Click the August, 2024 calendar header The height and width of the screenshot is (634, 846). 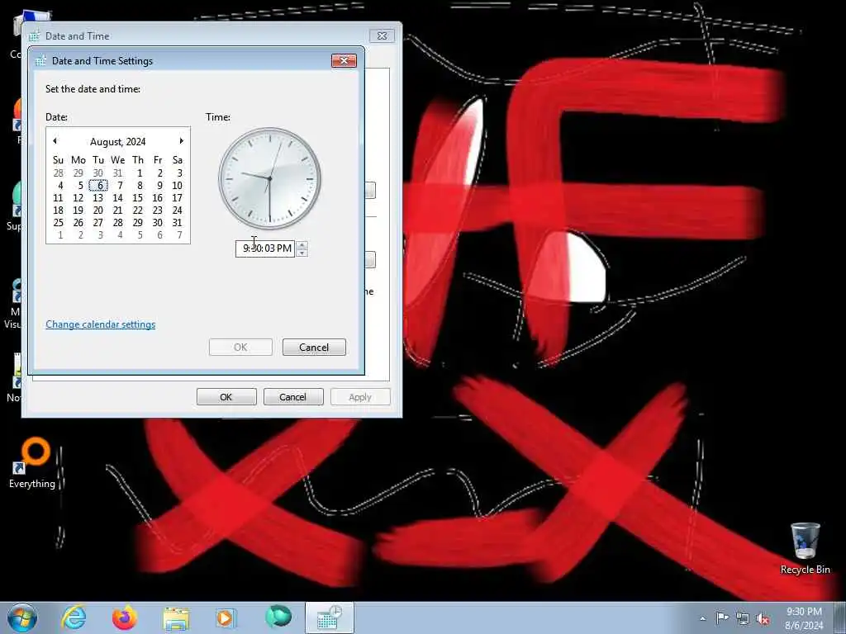pos(117,142)
